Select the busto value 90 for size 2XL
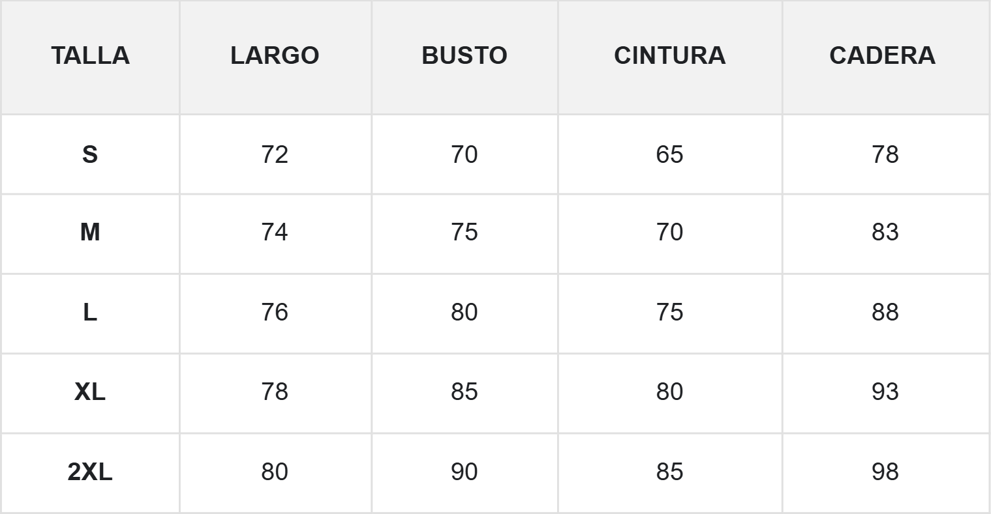This screenshot has width=991, height=514. [x=464, y=472]
